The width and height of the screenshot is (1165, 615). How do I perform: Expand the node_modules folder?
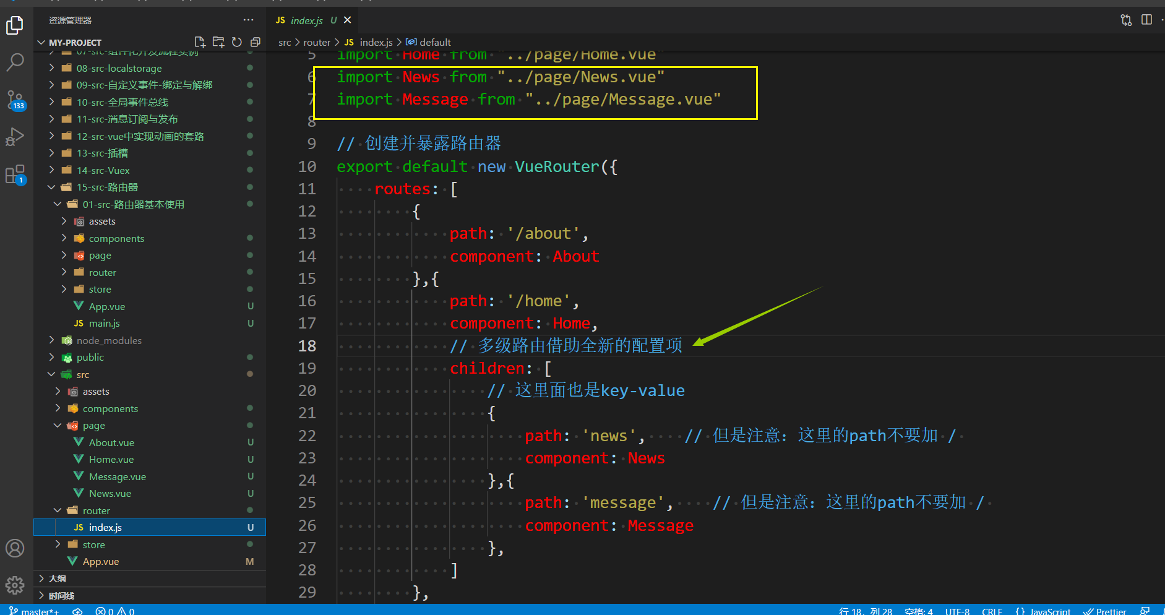point(150,340)
